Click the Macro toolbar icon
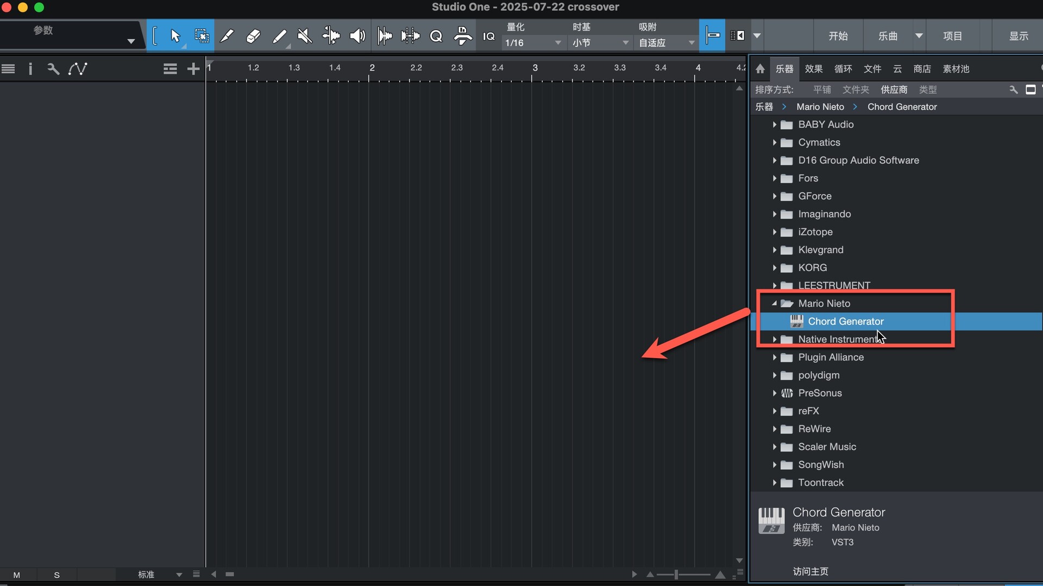This screenshot has width=1043, height=586. point(462,36)
